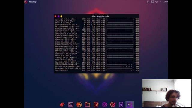Open the text editor notepad icon in dock
192x108 pixels.
click(x=96, y=104)
